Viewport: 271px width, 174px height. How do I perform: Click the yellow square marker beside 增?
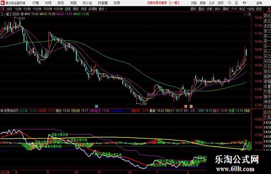coord(191,106)
